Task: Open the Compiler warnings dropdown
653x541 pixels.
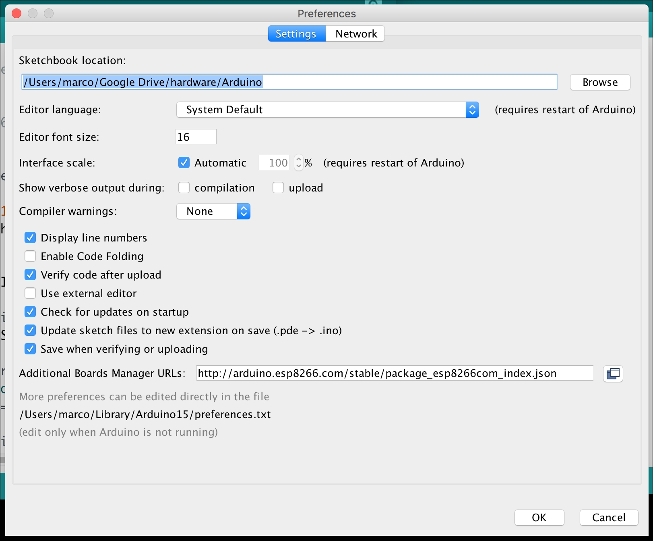Action: (x=213, y=211)
